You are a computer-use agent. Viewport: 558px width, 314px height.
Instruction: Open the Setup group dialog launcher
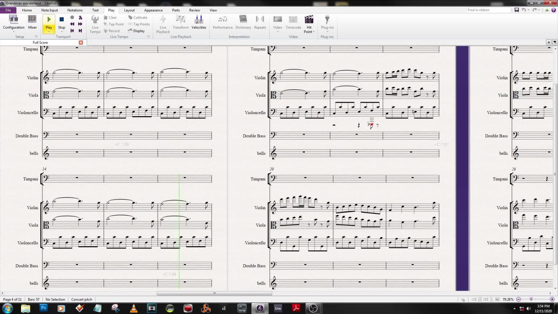36,37
